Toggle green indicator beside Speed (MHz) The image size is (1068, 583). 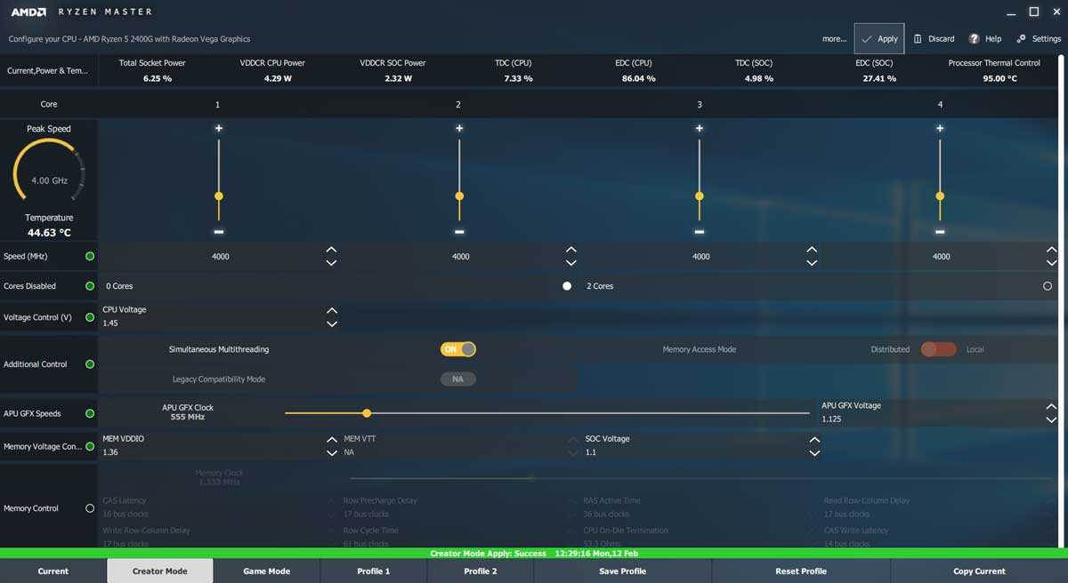click(x=89, y=257)
